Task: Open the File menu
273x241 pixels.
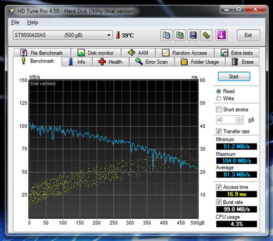Action: click(15, 22)
